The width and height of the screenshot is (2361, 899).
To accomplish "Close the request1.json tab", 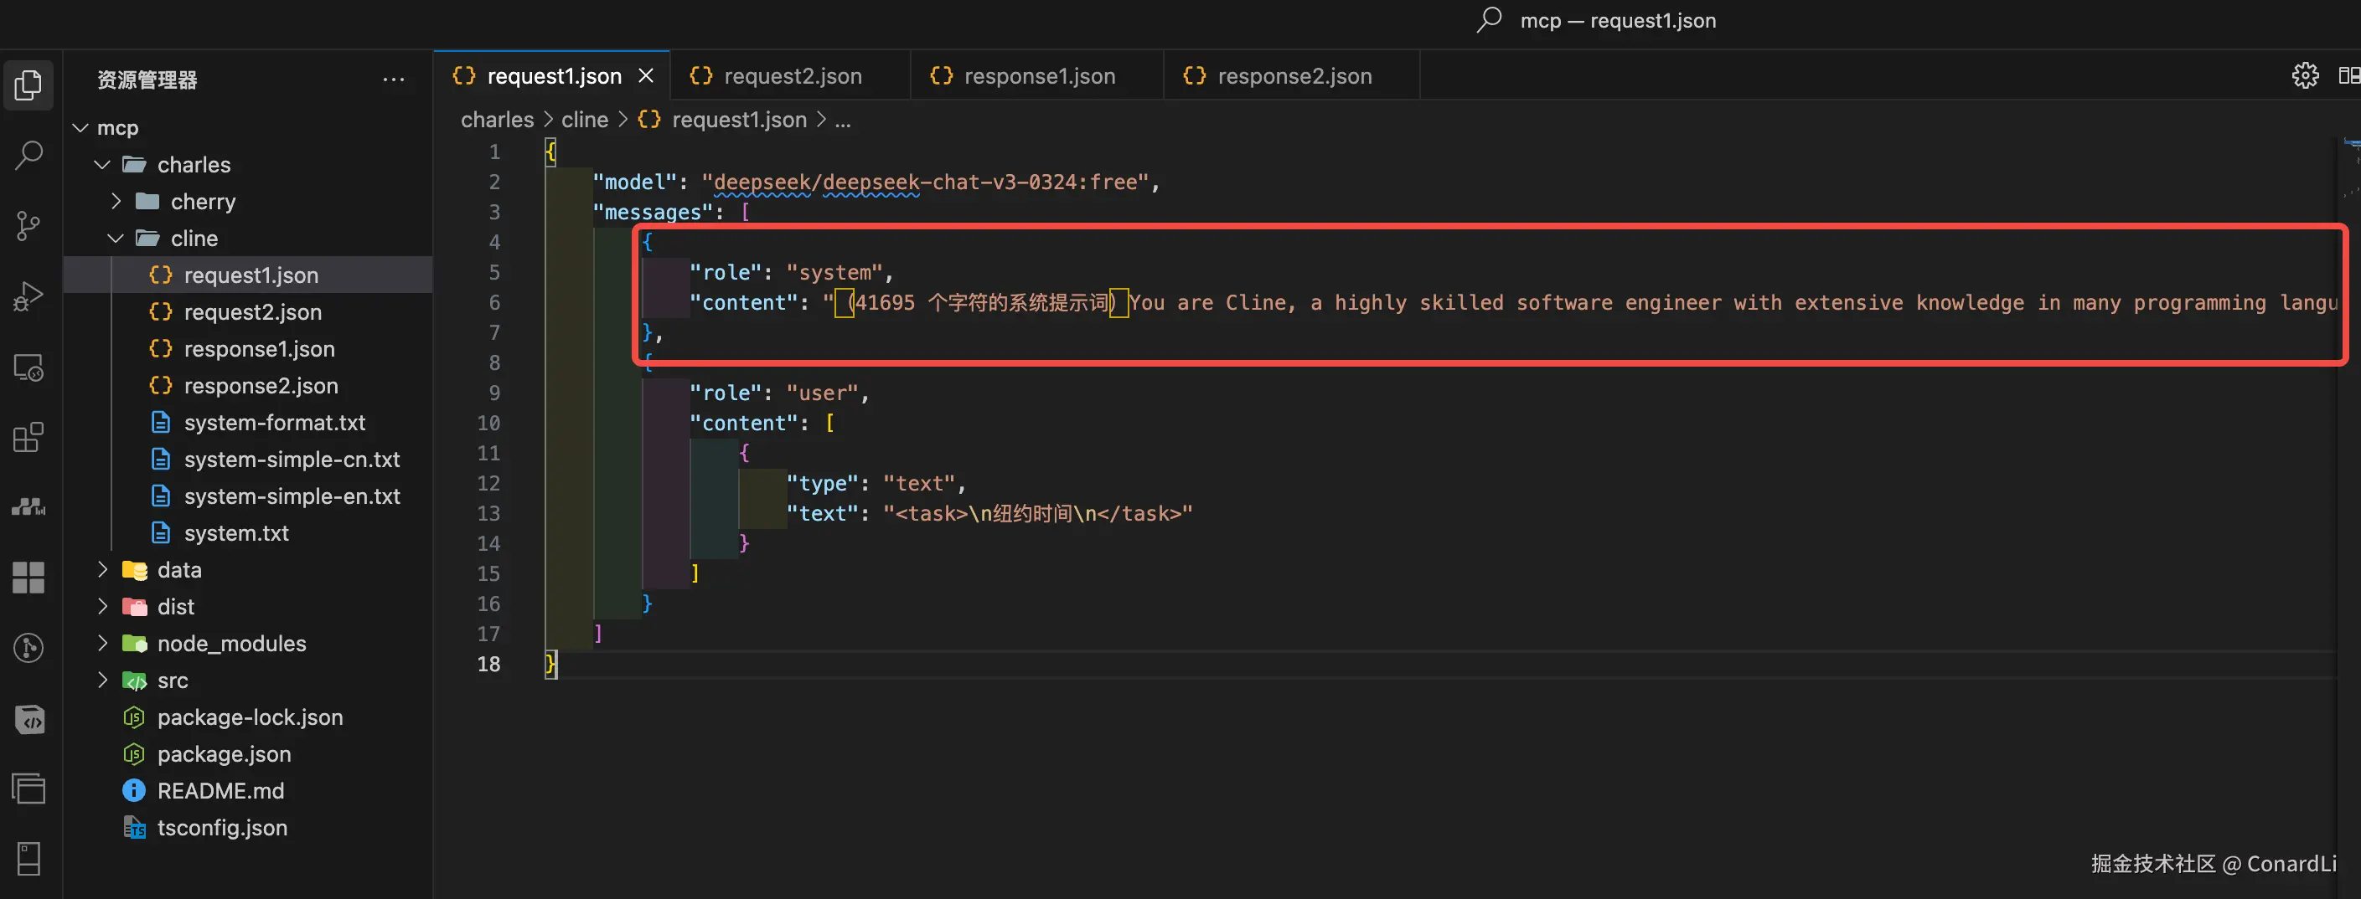I will click(646, 76).
